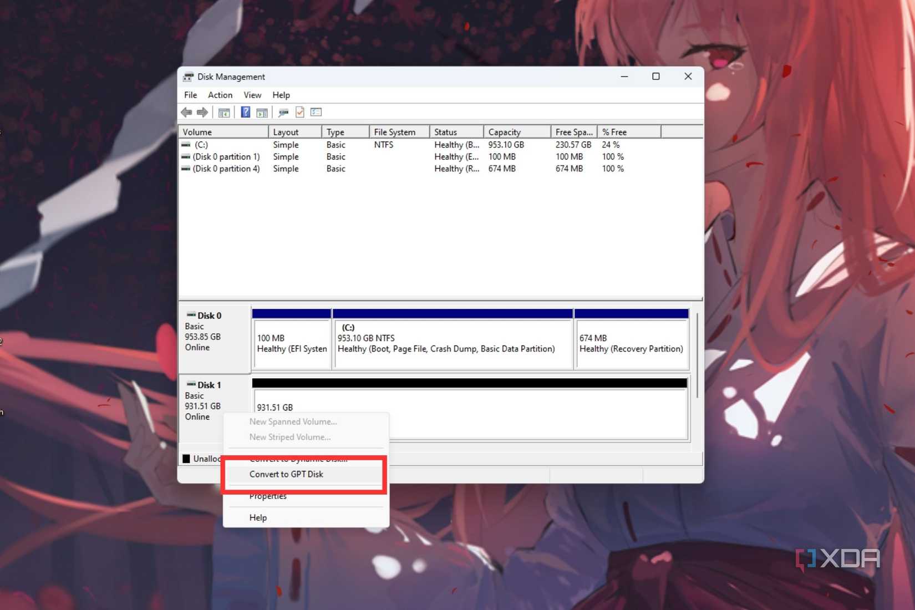Open Properties using the last toolbar icon
The width and height of the screenshot is (915, 610).
click(316, 112)
